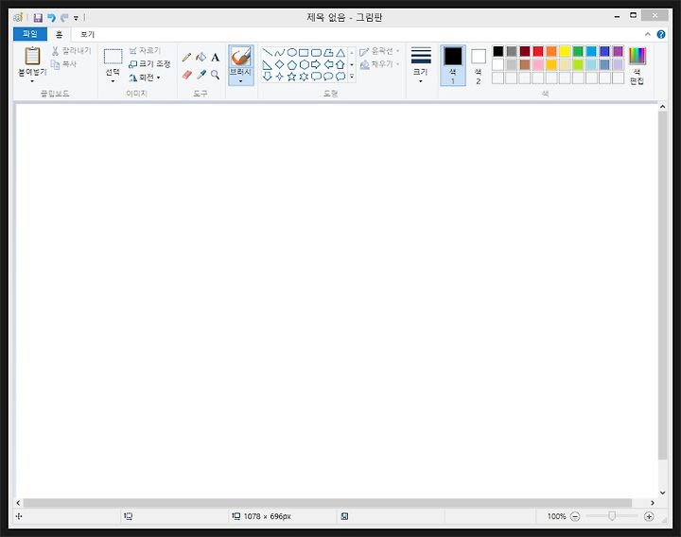Select the Fill with color bucket tool

pyautogui.click(x=201, y=58)
